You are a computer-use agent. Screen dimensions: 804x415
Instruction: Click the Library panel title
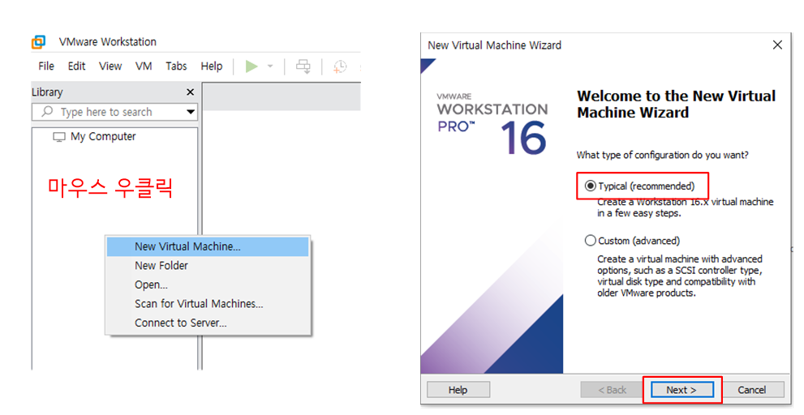click(47, 92)
